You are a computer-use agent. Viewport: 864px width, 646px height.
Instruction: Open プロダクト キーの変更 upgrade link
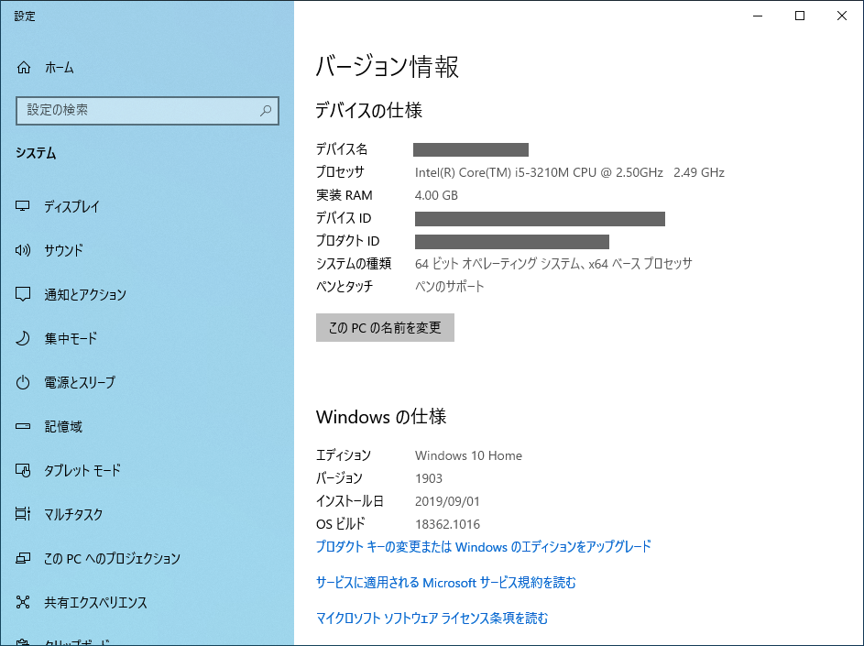[483, 547]
